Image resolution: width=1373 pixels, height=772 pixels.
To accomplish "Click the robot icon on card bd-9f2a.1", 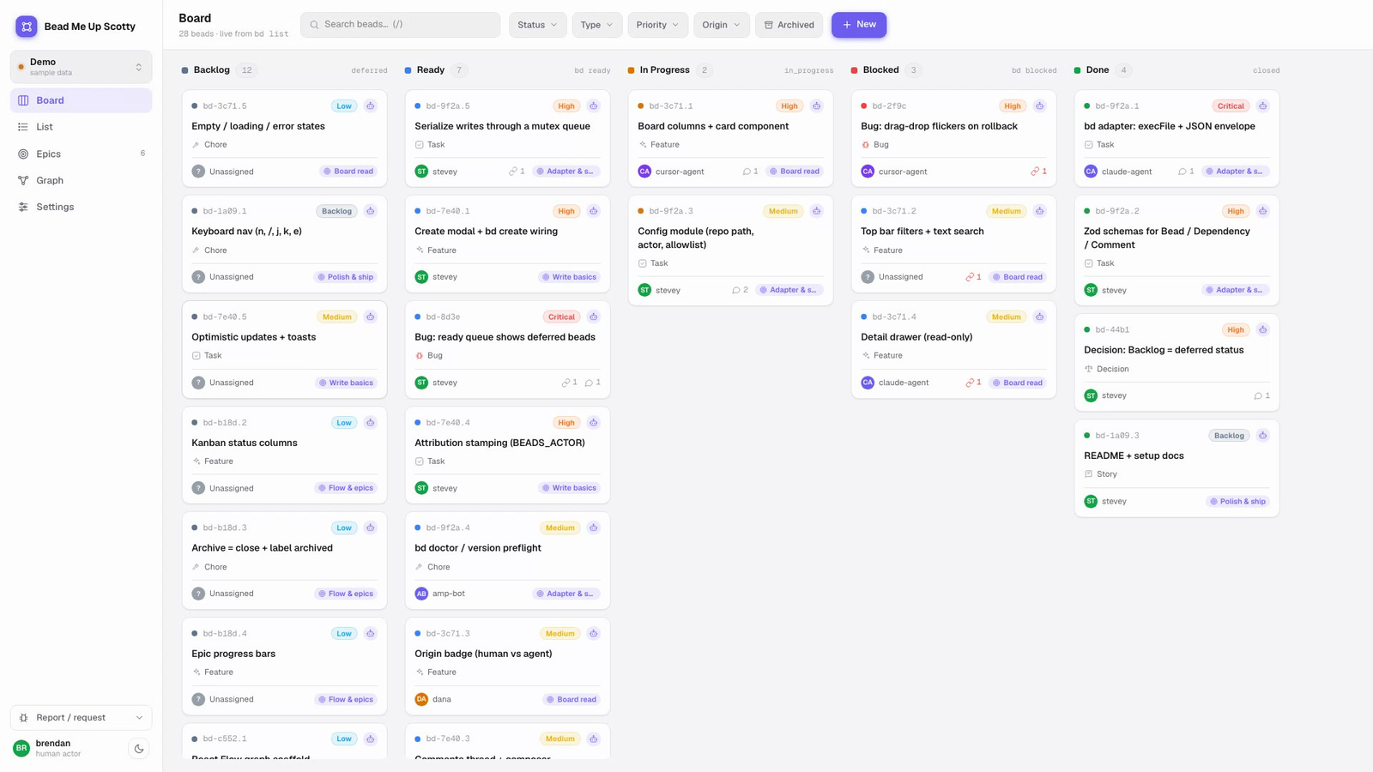I will [1263, 106].
